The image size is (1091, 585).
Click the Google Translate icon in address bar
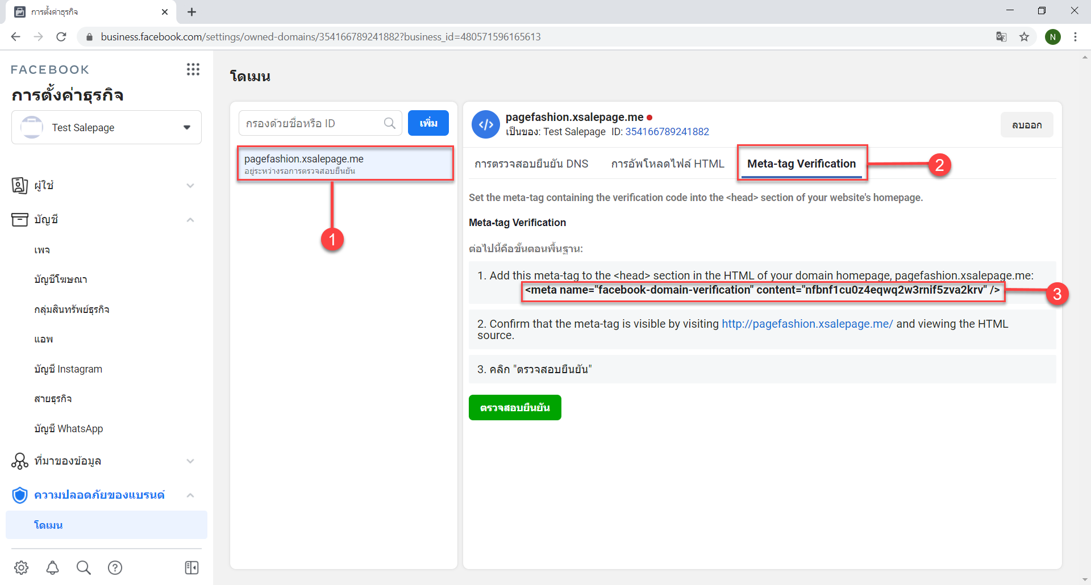pyautogui.click(x=1001, y=37)
